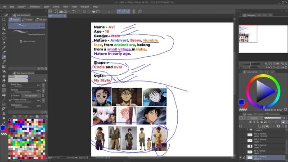
Task: Click the Undo arrow icon
Action: tap(74, 12)
